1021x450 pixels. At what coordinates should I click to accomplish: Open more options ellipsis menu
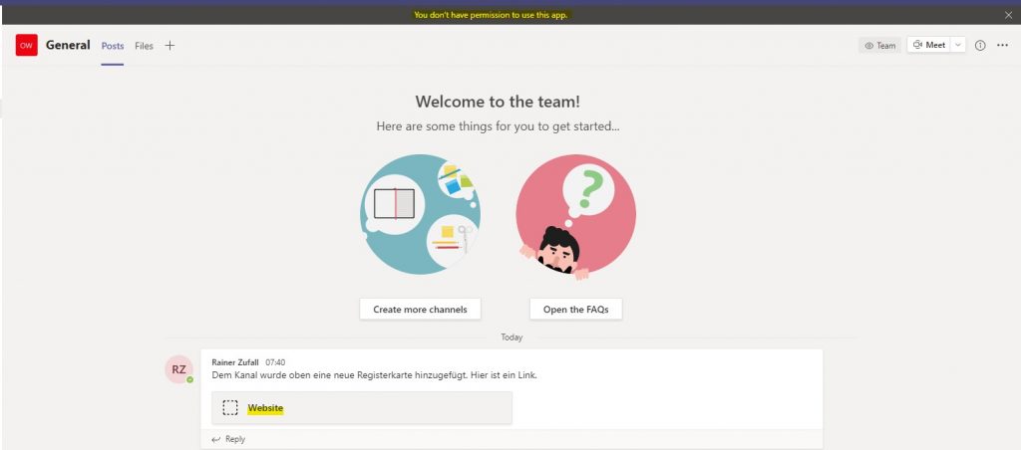[x=1002, y=46]
